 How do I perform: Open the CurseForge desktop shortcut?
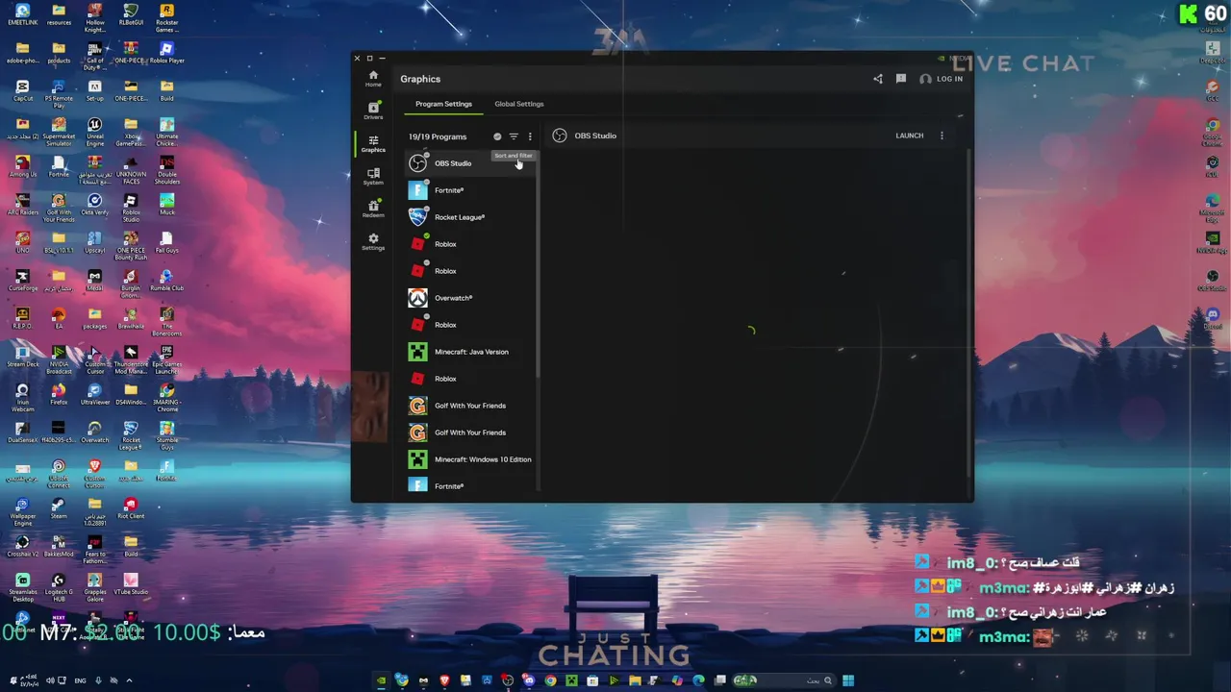pos(22,281)
